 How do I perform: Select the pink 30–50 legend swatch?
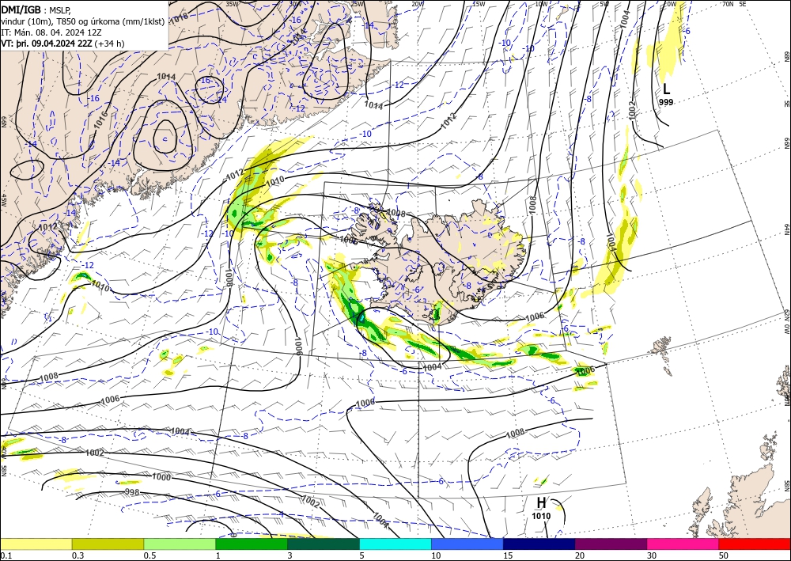click(683, 544)
